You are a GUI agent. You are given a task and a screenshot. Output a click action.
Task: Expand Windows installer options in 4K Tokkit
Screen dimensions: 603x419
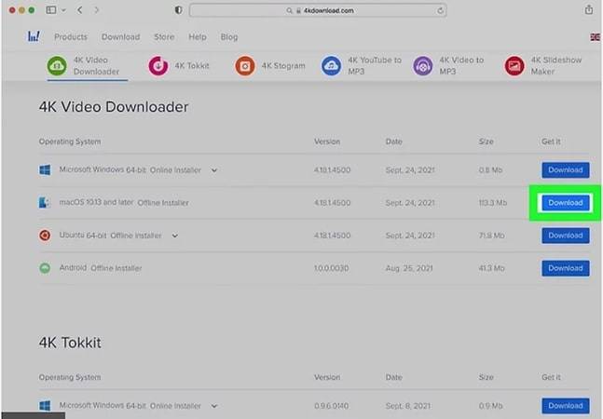click(x=214, y=406)
